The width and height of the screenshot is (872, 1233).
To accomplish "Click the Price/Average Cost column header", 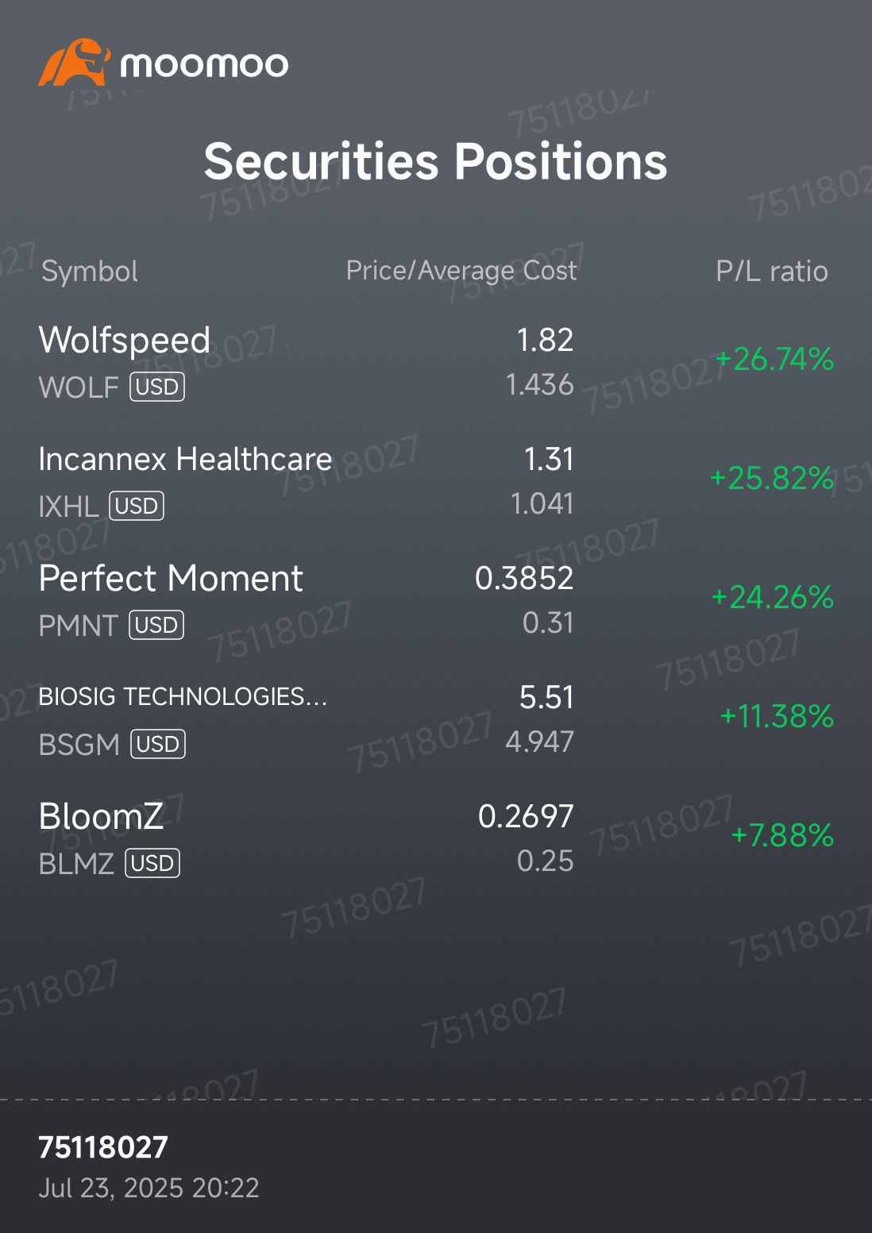I will coord(461,271).
